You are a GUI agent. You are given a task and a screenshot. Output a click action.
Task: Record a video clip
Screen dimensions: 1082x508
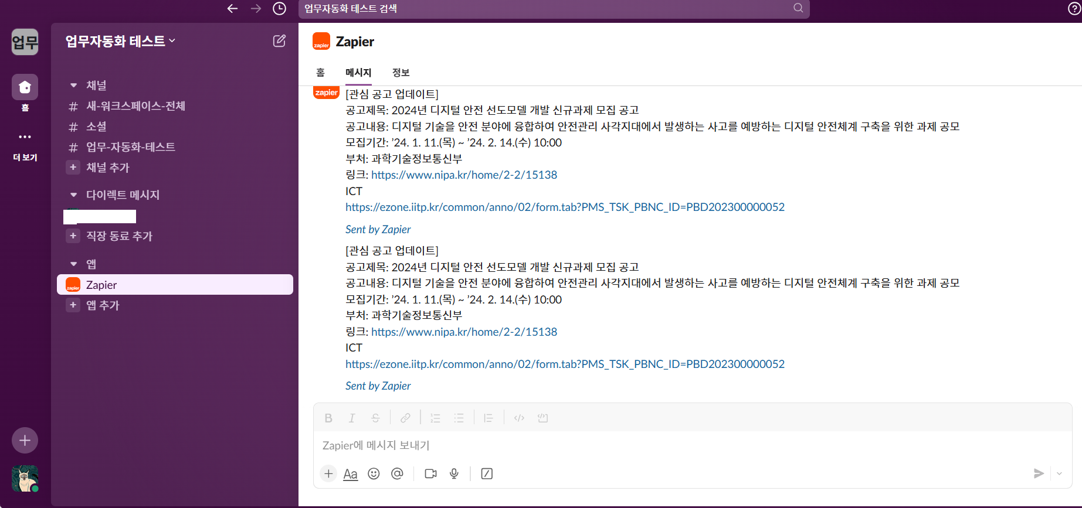(x=430, y=473)
